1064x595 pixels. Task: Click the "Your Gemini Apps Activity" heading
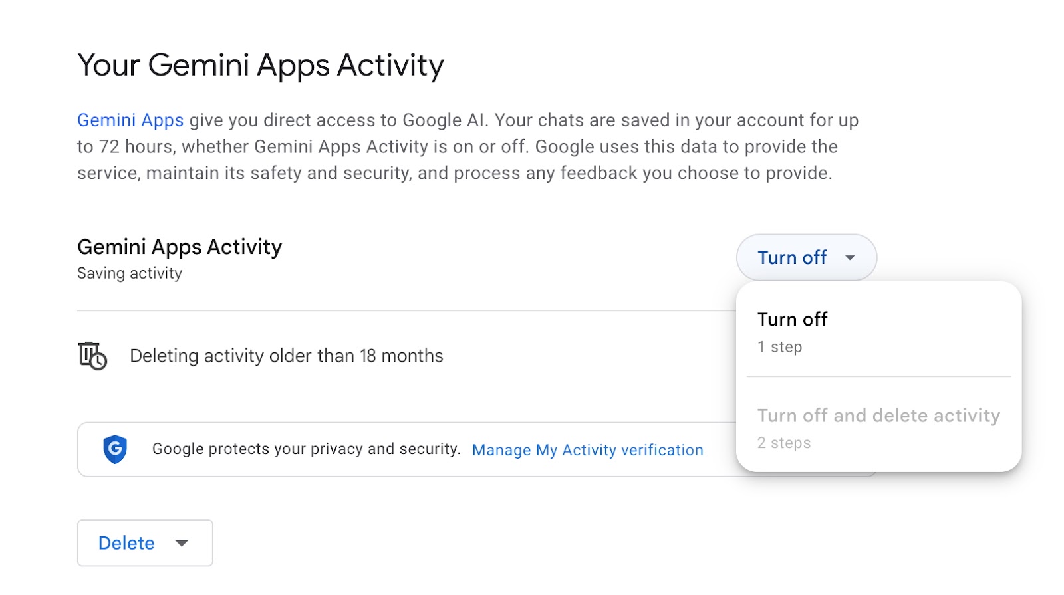pos(261,66)
